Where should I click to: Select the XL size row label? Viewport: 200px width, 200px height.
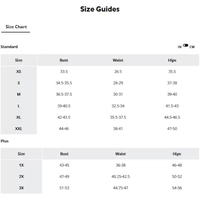(x=19, y=117)
